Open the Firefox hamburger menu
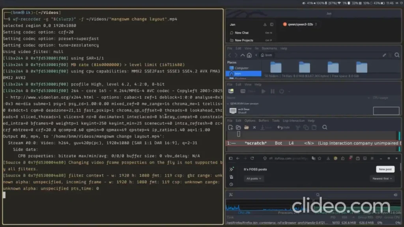This screenshot has width=404, height=227. click(x=372, y=158)
